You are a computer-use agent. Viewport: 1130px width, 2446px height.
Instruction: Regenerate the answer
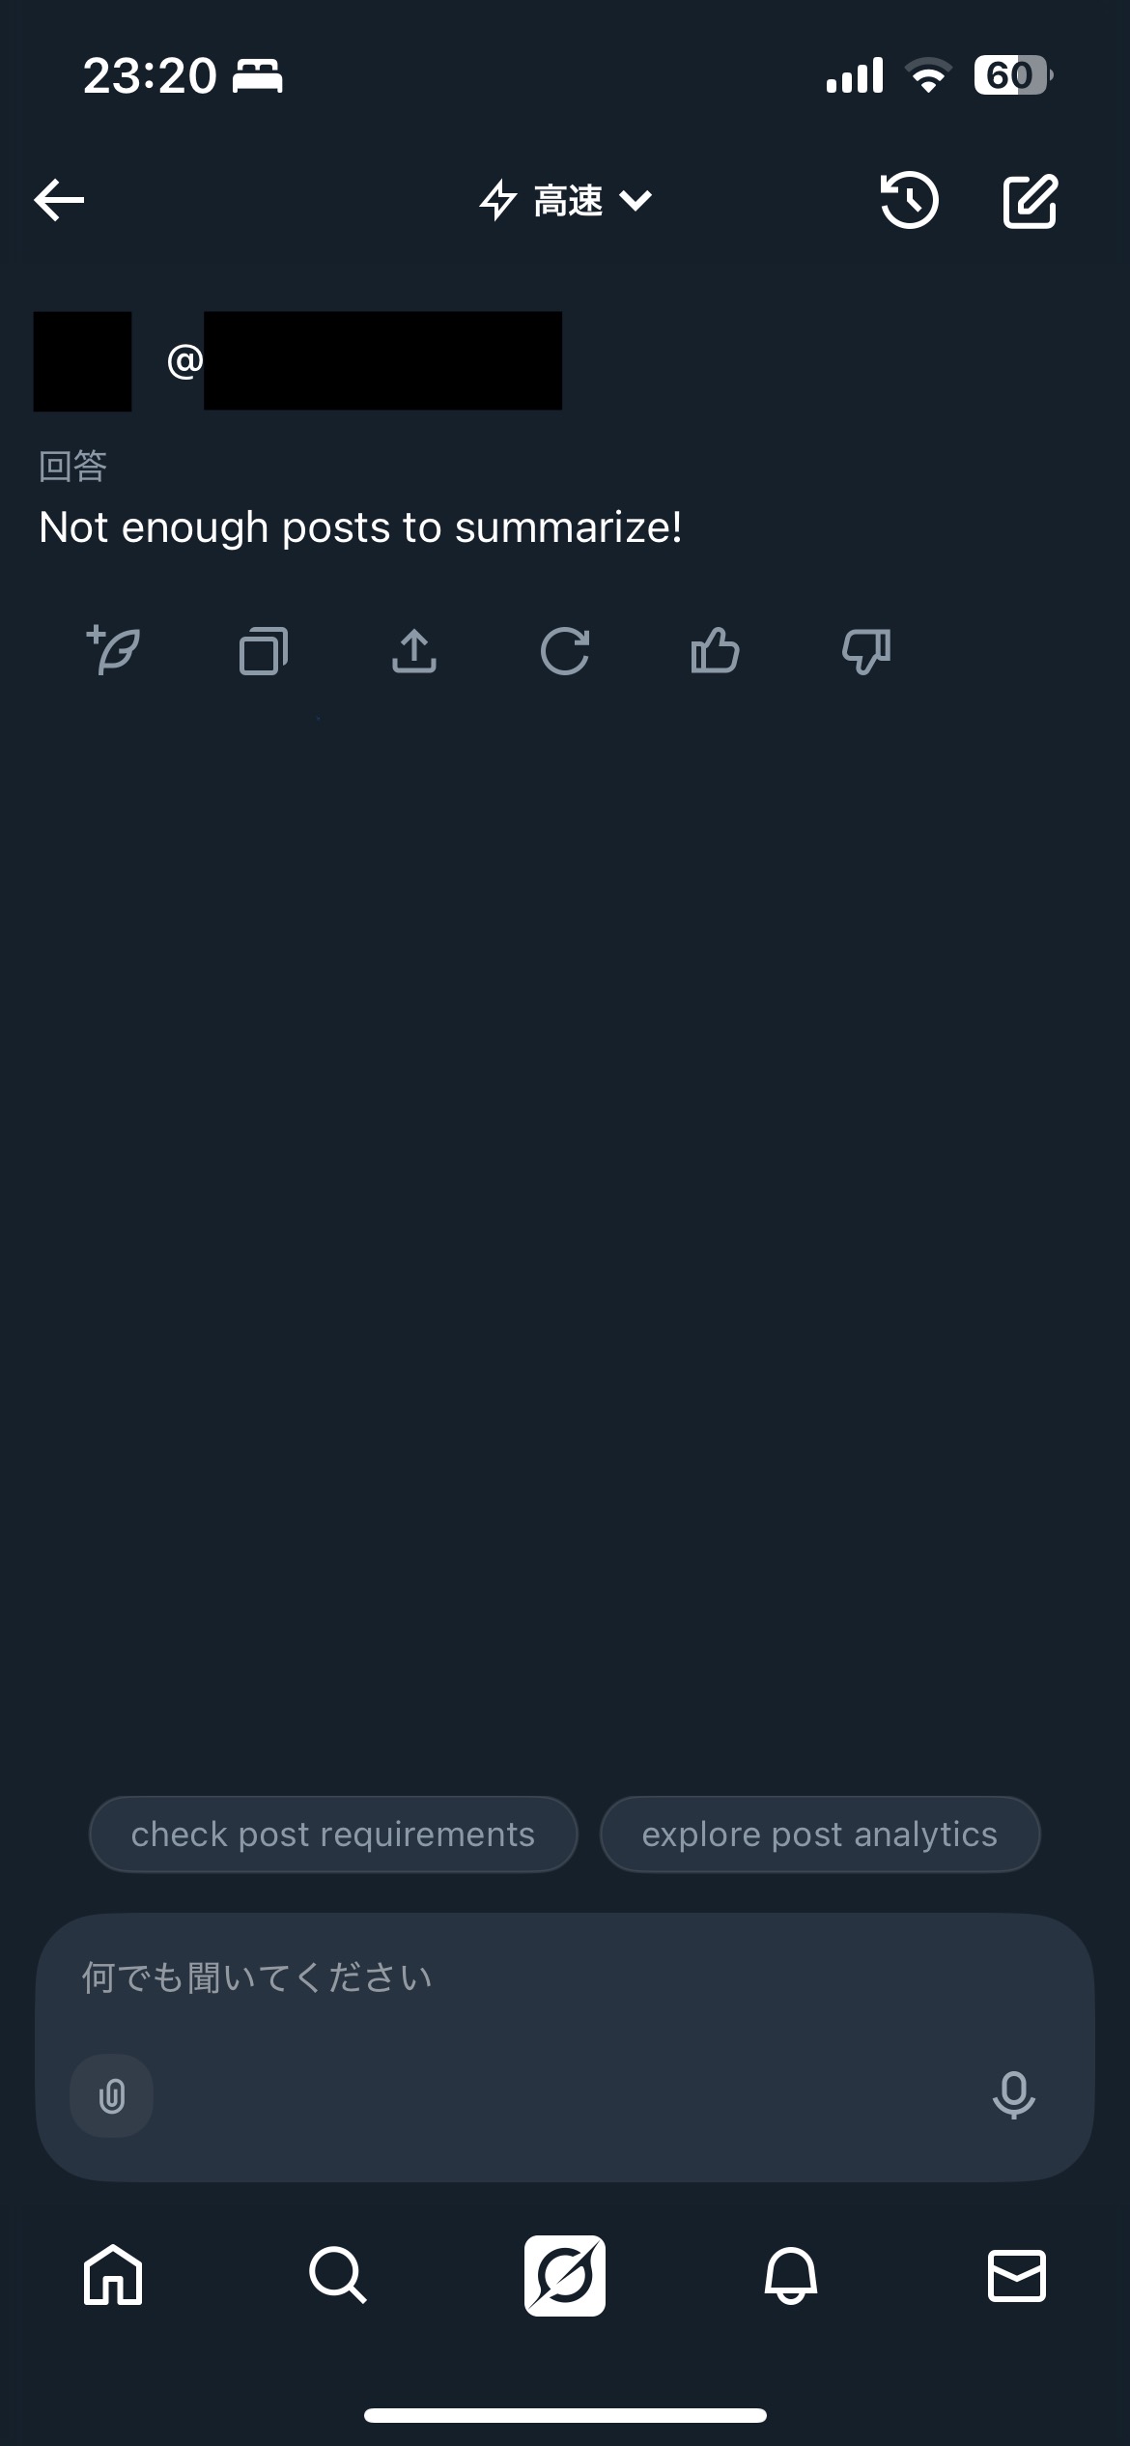coord(565,650)
